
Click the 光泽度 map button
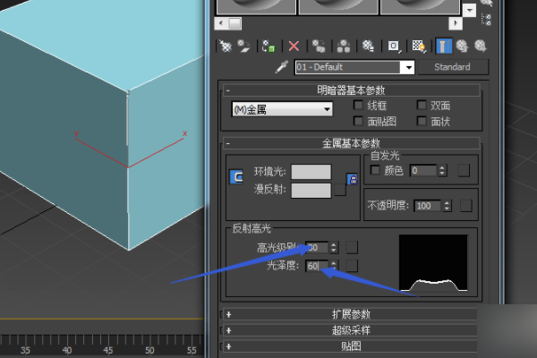pyautogui.click(x=352, y=266)
